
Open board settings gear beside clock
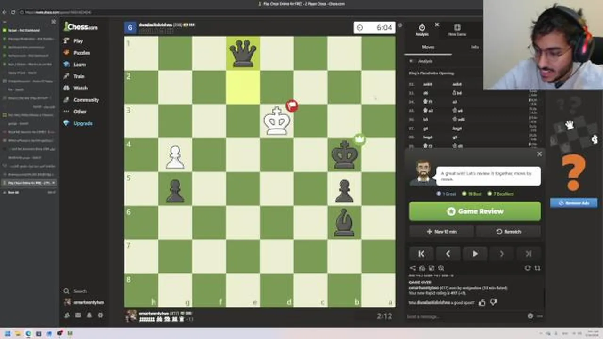[x=400, y=25]
